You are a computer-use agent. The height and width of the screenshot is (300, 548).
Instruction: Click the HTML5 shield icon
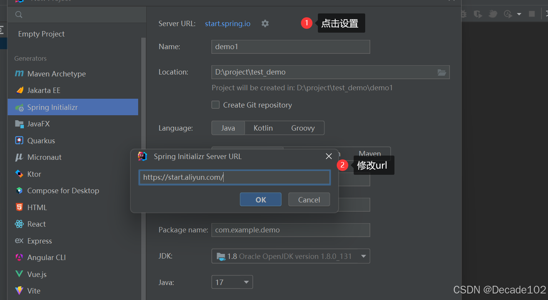pyautogui.click(x=19, y=207)
